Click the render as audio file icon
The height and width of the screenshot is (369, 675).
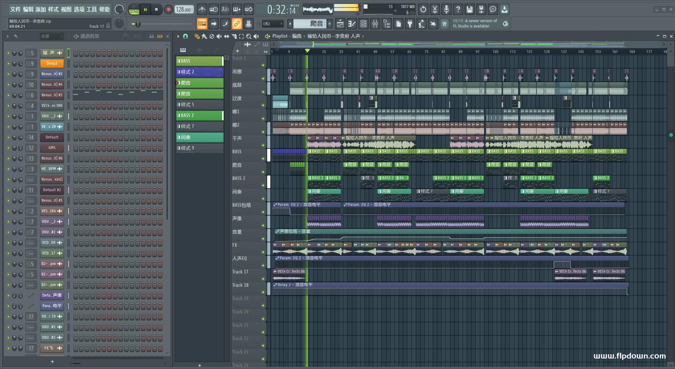tap(481, 9)
